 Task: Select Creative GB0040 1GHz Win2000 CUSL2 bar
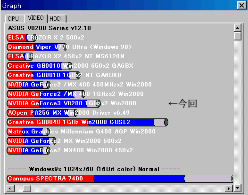tap(88, 122)
